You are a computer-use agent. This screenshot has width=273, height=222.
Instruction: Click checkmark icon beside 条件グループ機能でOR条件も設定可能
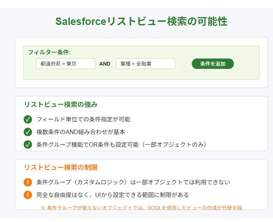click(x=28, y=145)
